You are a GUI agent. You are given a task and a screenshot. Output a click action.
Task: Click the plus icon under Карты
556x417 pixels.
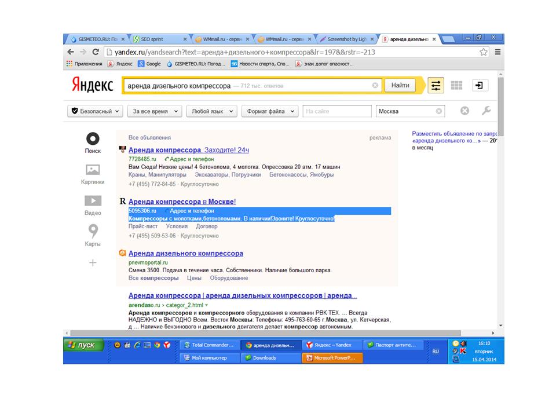pyautogui.click(x=93, y=263)
